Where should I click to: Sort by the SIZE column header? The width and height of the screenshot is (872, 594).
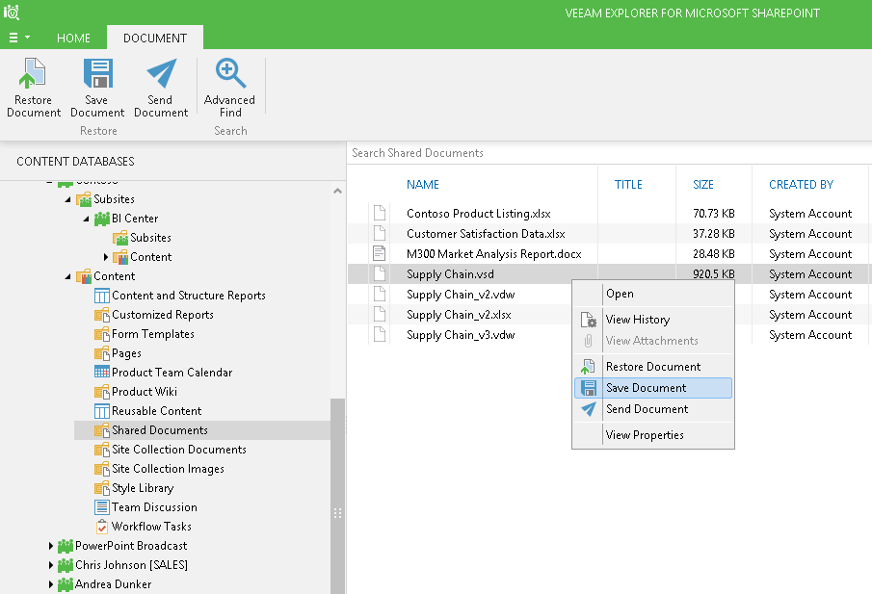[703, 185]
